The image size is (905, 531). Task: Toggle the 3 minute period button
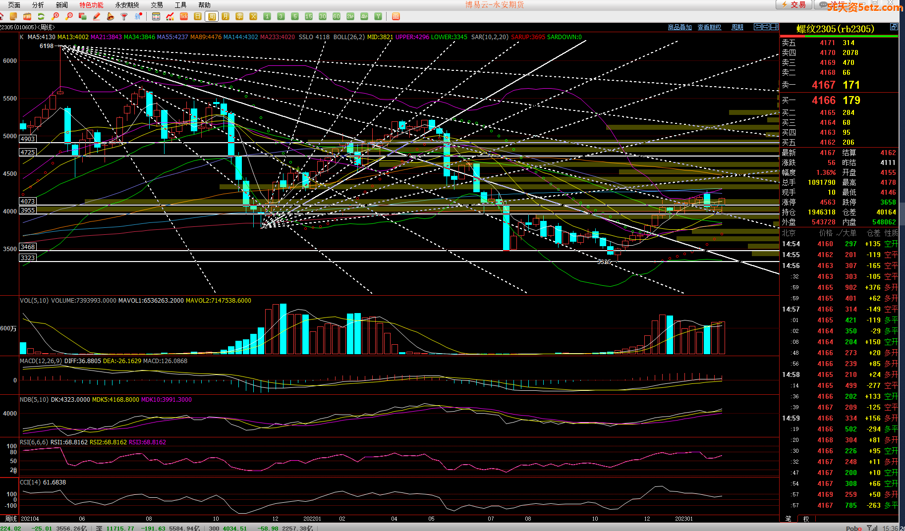(281, 16)
